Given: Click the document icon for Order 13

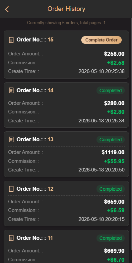Looking at the screenshot, I should point(11,140).
